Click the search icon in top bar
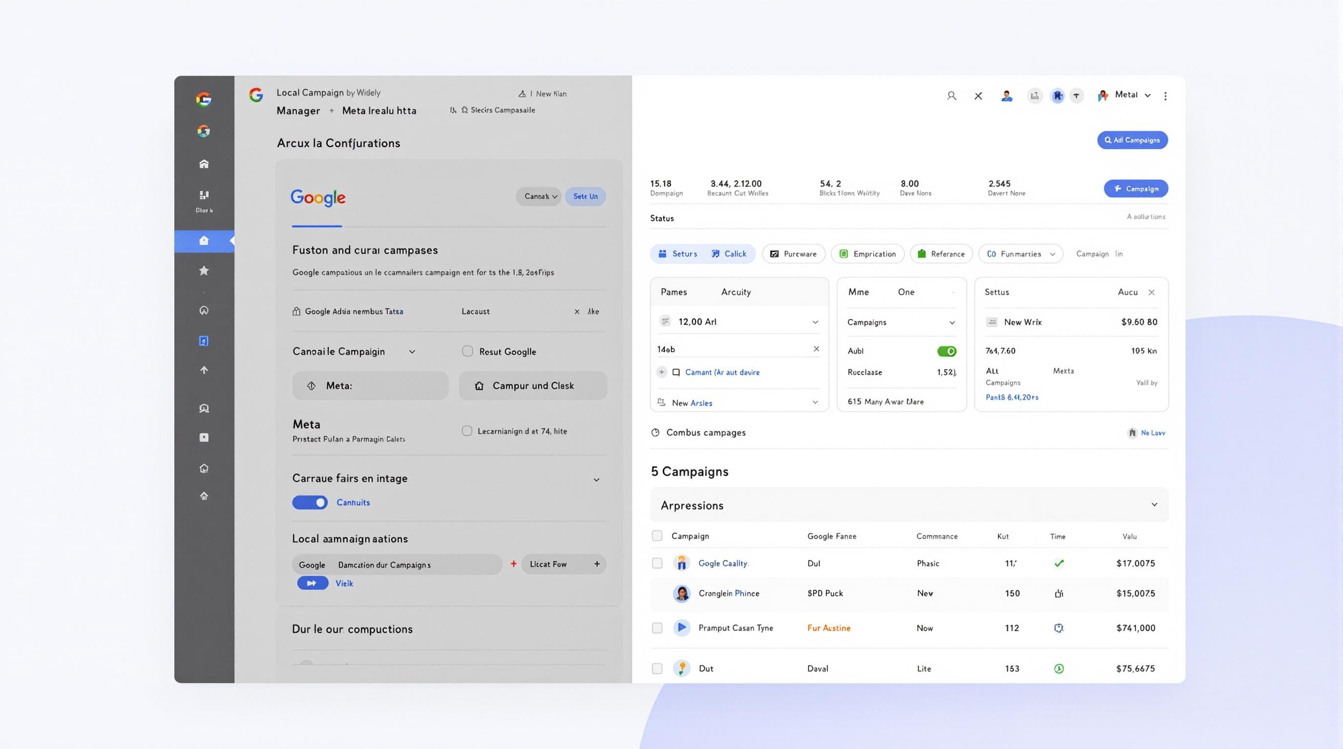Image resolution: width=1343 pixels, height=749 pixels. click(x=952, y=96)
